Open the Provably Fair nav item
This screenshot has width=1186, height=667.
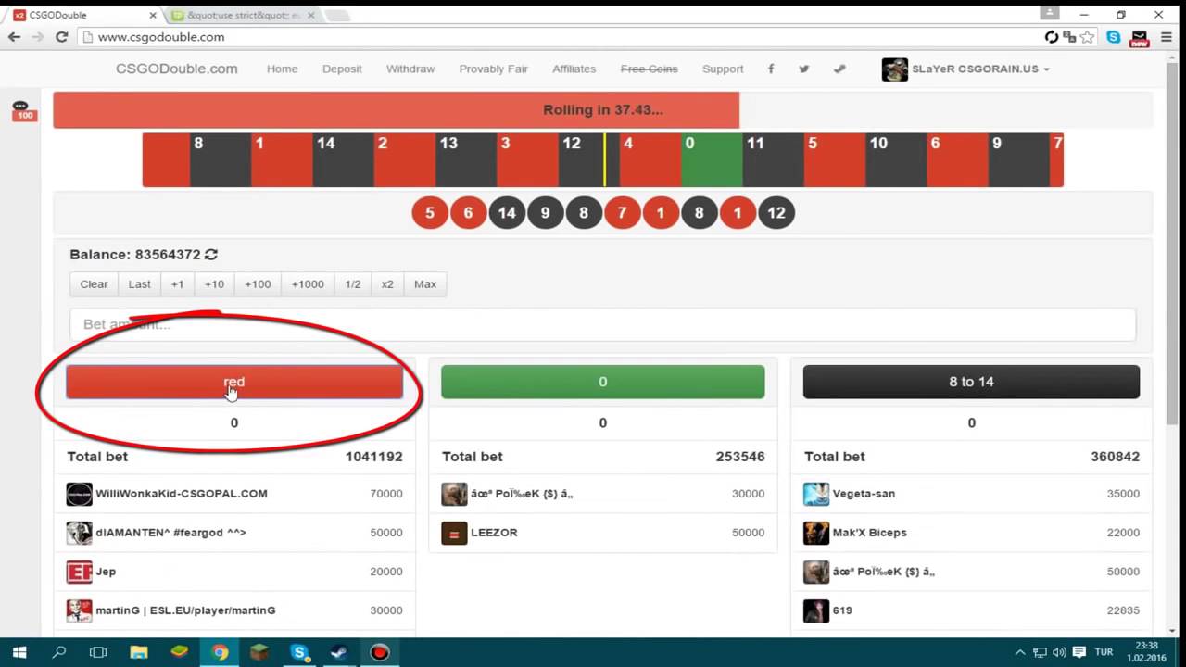click(493, 69)
